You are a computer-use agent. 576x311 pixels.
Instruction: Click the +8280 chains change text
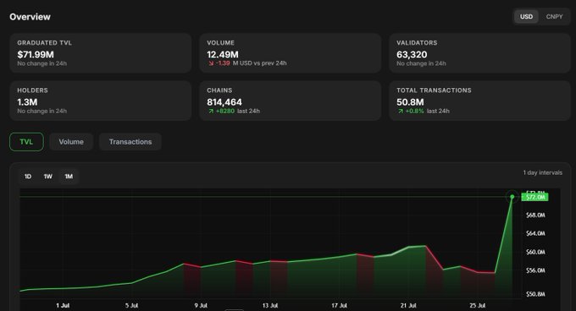[225, 111]
